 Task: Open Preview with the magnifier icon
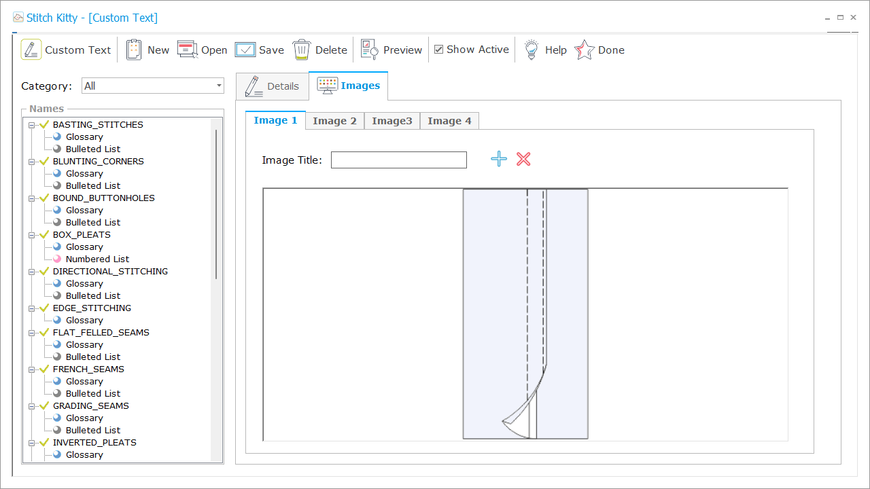click(369, 50)
